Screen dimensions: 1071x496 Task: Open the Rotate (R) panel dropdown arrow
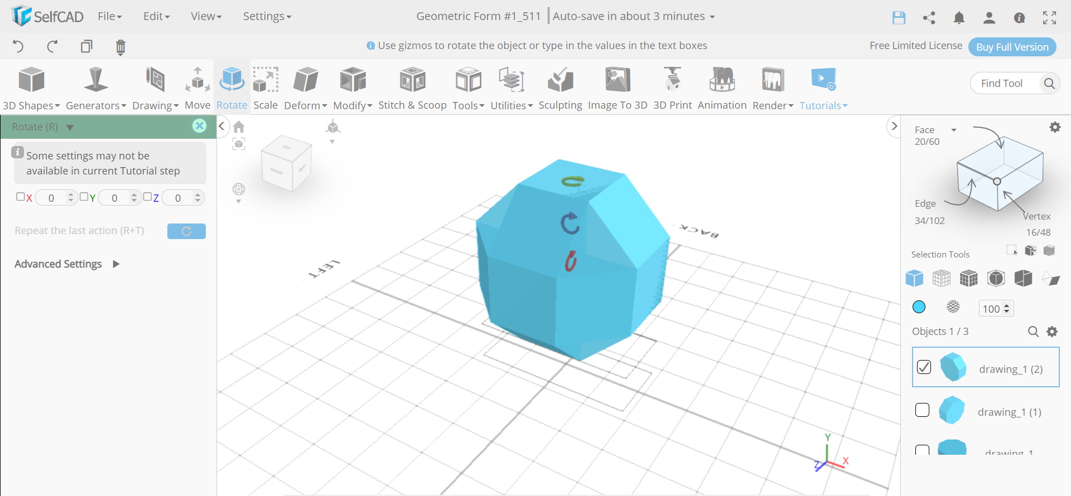[70, 128]
